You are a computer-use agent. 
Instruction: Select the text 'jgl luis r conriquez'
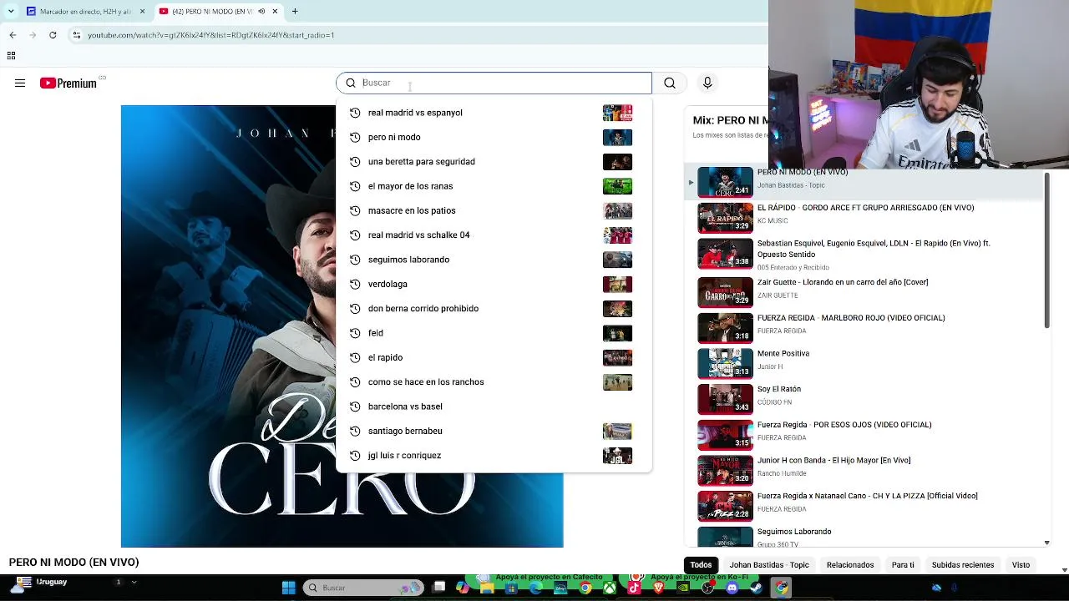[x=404, y=456]
